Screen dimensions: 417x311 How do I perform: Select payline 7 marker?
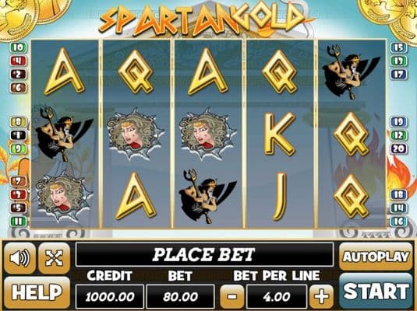[18, 181]
